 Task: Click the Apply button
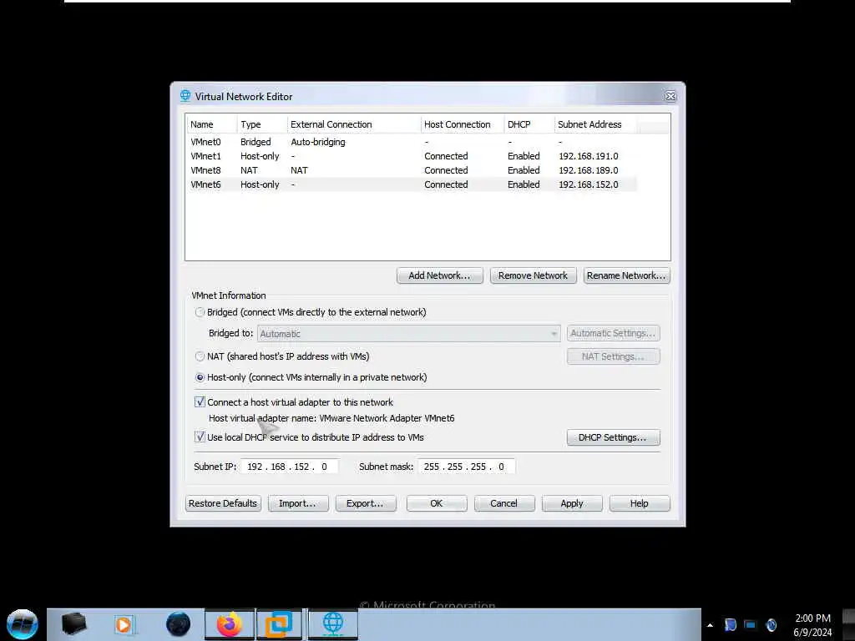pos(572,503)
